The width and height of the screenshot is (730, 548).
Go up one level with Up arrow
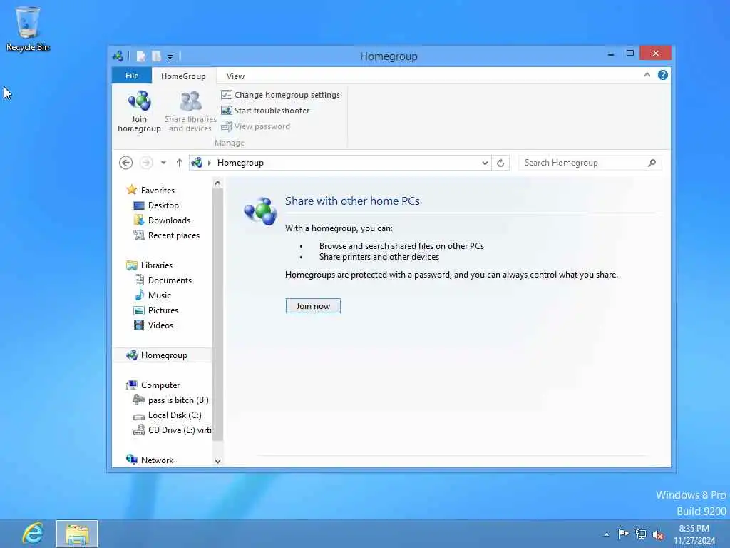[x=179, y=163]
